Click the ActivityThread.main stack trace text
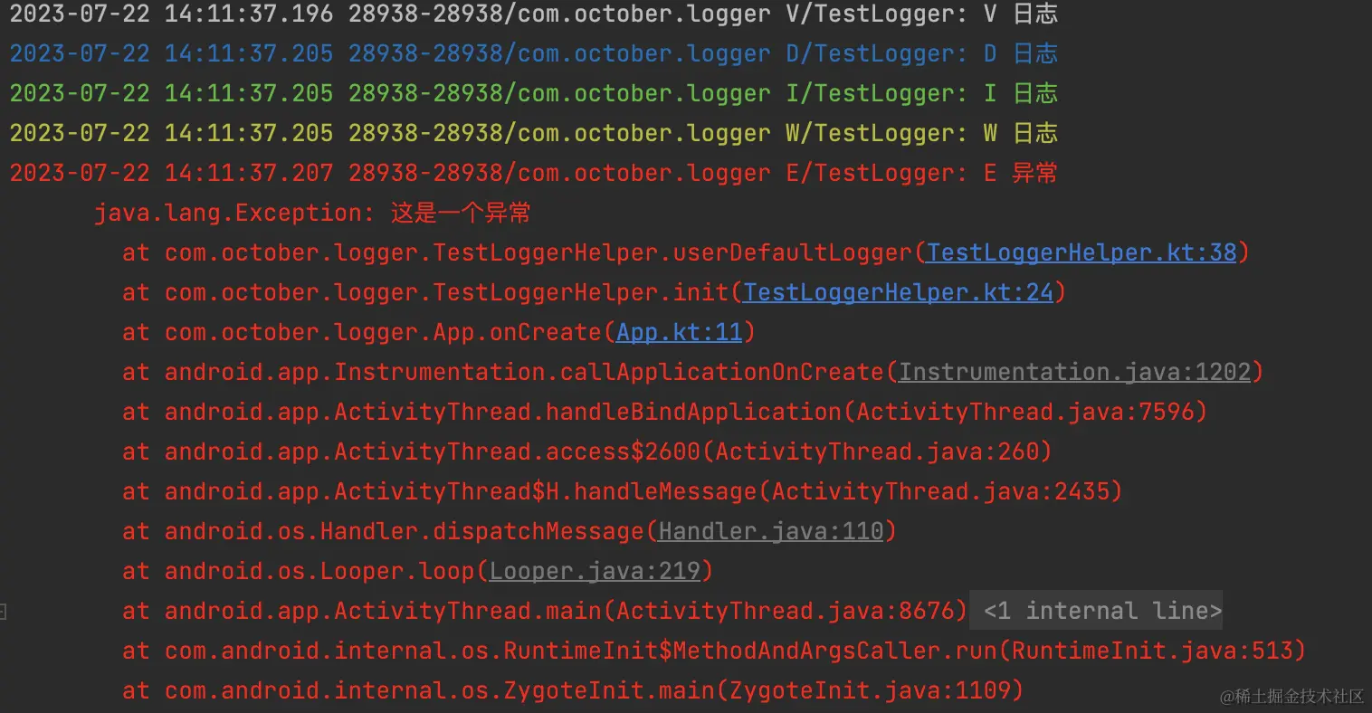This screenshot has height=713, width=1372. 545,611
